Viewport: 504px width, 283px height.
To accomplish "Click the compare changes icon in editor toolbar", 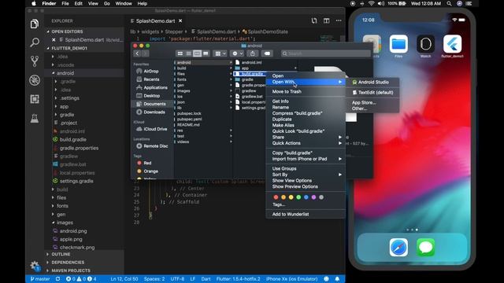I will pos(314,21).
